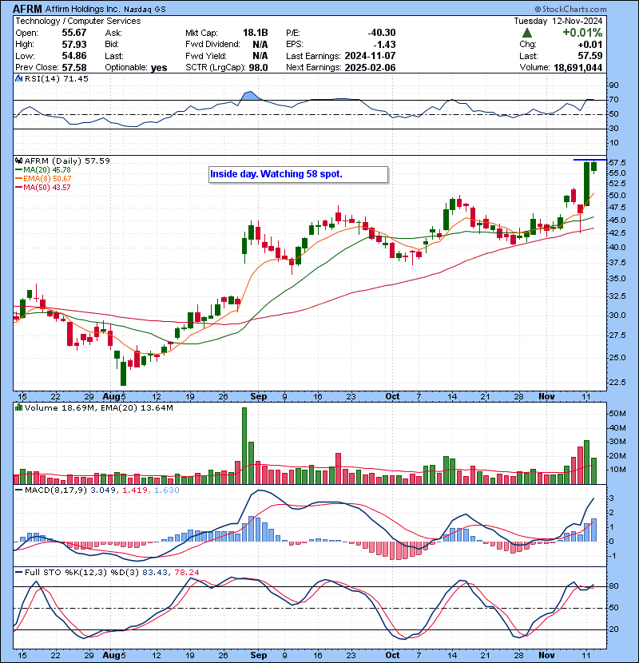This screenshot has width=639, height=663.
Task: Click the Nasdaq GS exchange label
Action: pos(145,9)
